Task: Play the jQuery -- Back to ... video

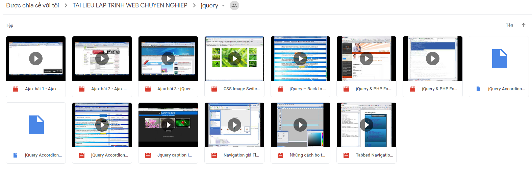Action: tap(300, 59)
